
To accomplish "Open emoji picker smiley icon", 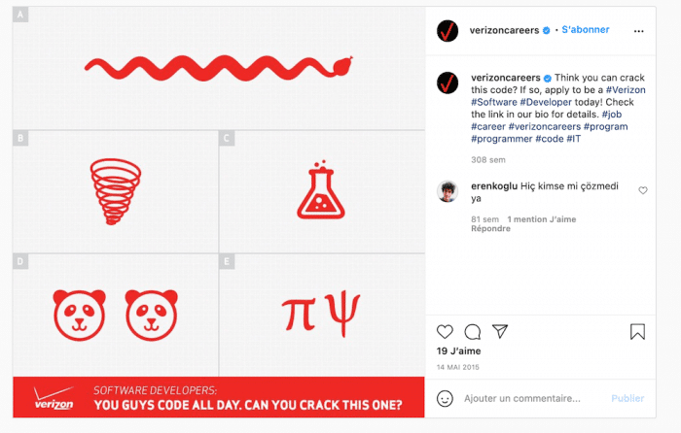I will [445, 398].
